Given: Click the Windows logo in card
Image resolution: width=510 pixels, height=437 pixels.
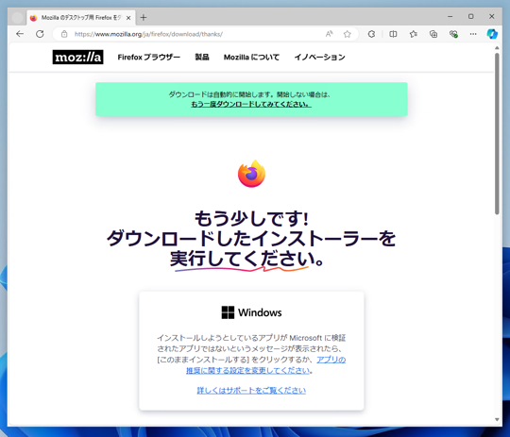Looking at the screenshot, I should 228,312.
